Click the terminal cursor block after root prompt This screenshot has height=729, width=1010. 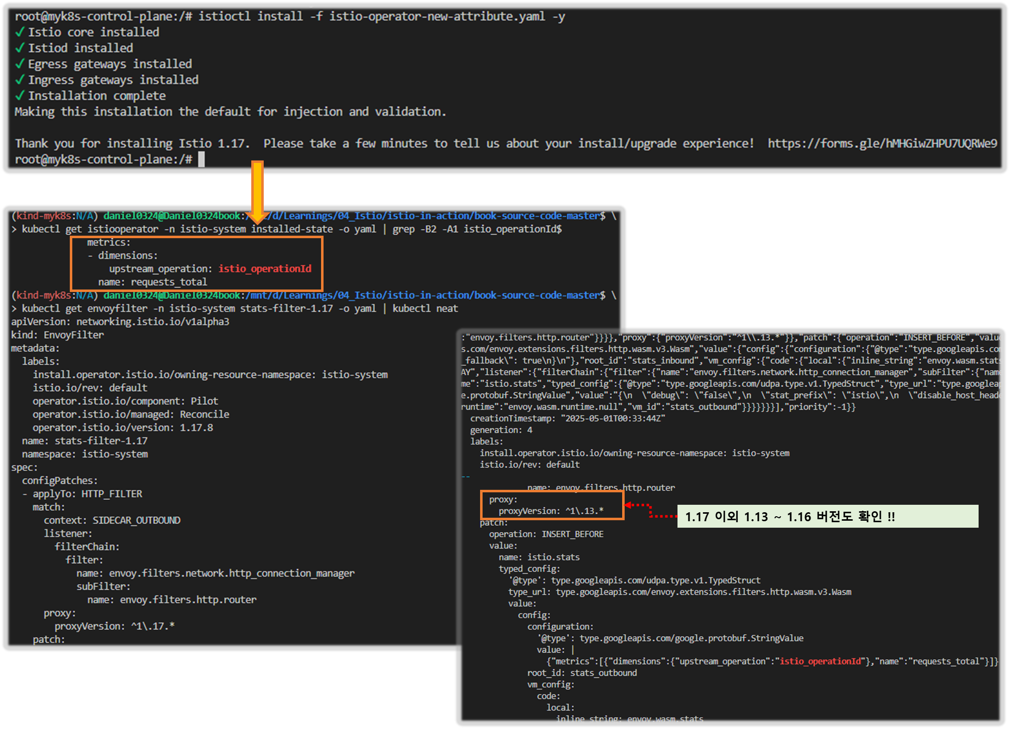pos(201,159)
